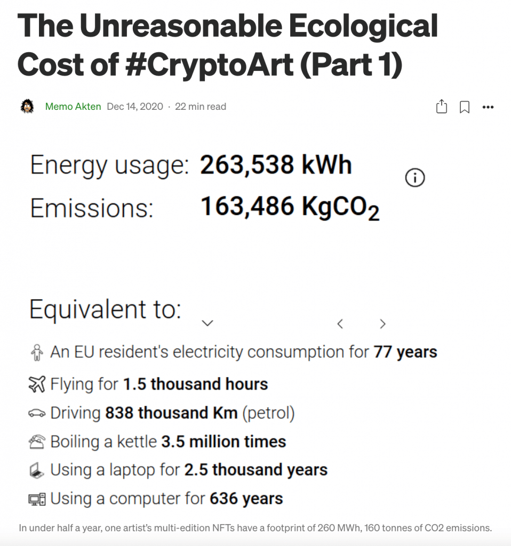Click the 263,538 kWh energy usage value

tap(276, 165)
